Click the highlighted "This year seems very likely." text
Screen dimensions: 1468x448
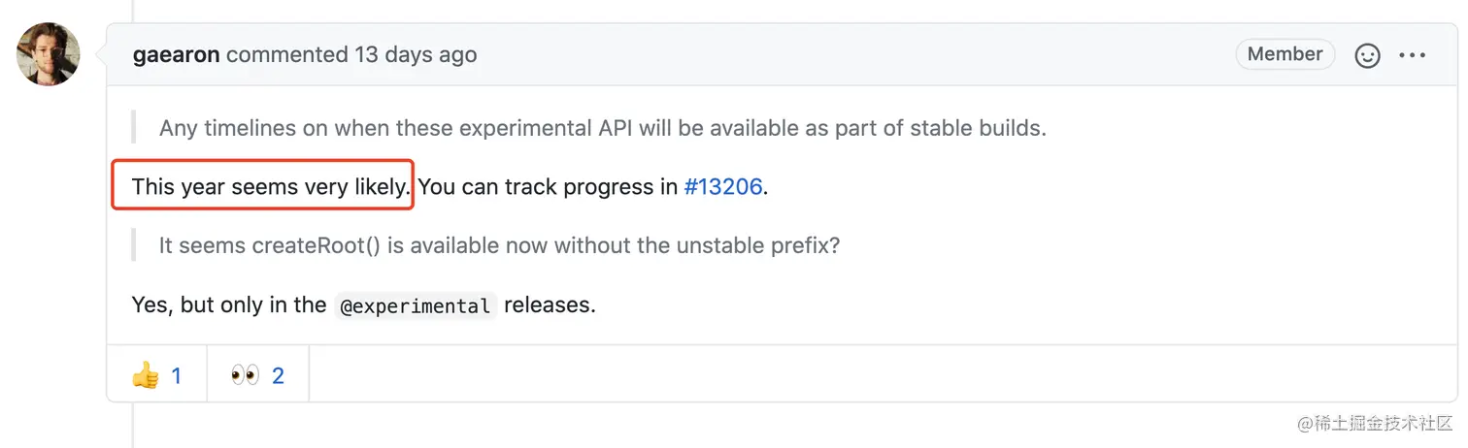pos(271,187)
